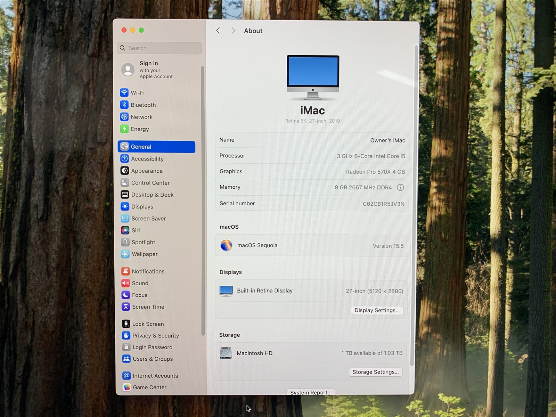Click the Memory info icon
The width and height of the screenshot is (556, 417).
click(400, 188)
